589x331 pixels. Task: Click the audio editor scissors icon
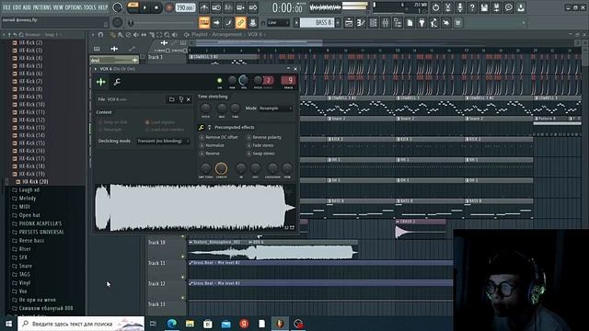click(448, 7)
